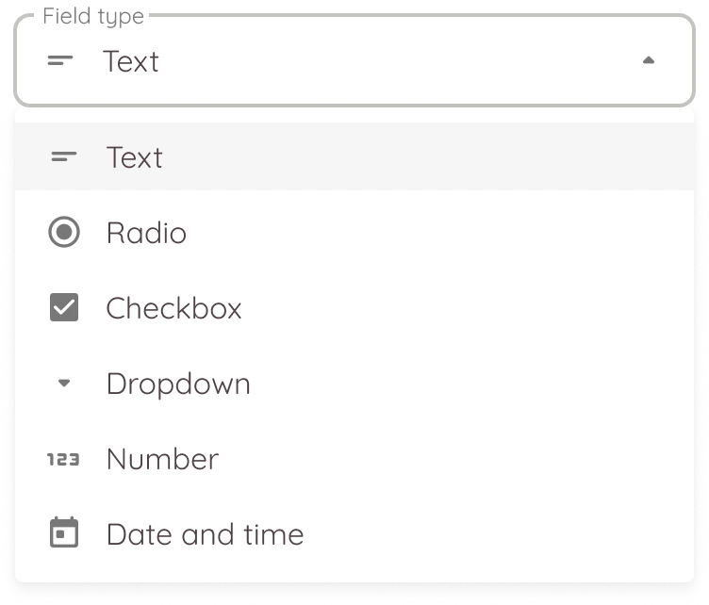Image resolution: width=709 pixels, height=605 pixels.
Task: Click the radio button icon beside Radio
Action: (64, 232)
